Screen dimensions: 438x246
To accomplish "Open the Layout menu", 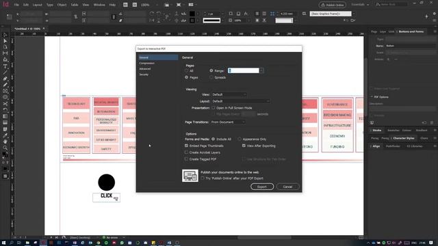I will [37, 5].
